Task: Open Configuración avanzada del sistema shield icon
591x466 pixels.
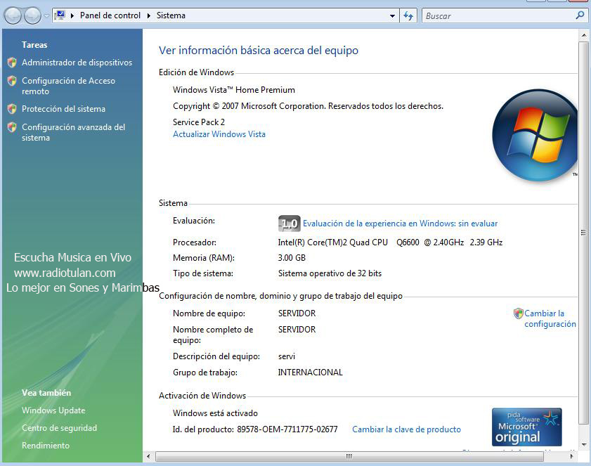Action: [12, 127]
